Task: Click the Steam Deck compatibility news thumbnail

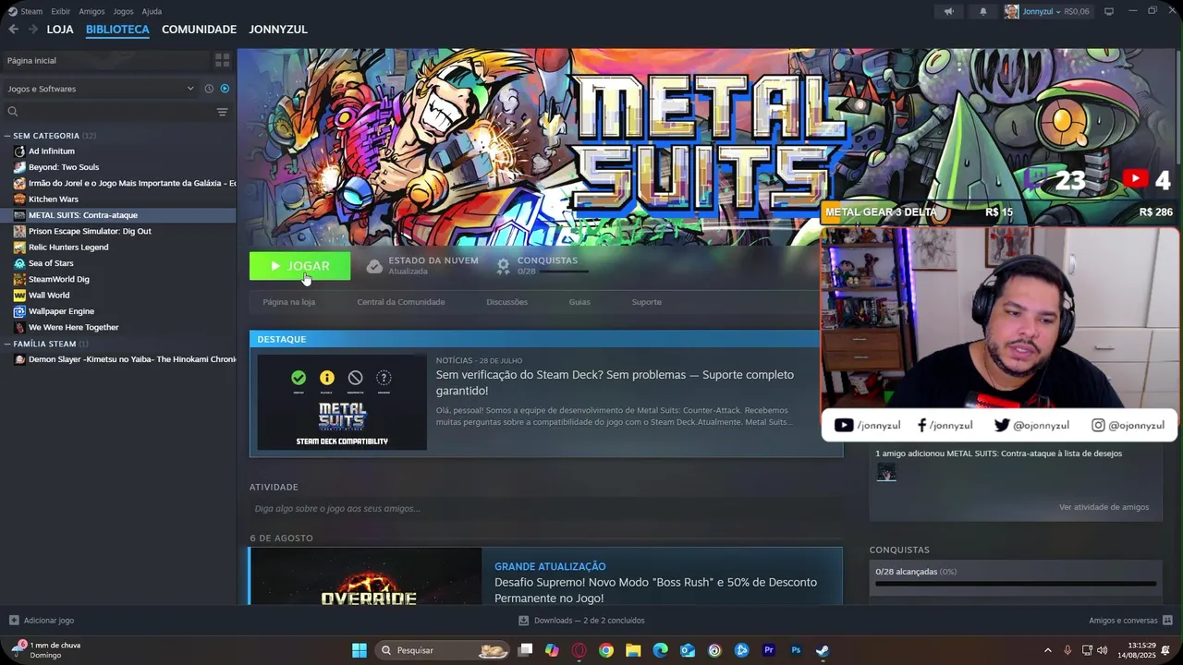Action: (342, 403)
